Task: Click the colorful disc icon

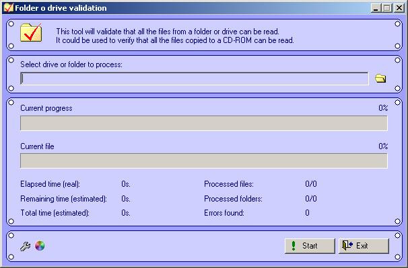Action: tap(40, 246)
